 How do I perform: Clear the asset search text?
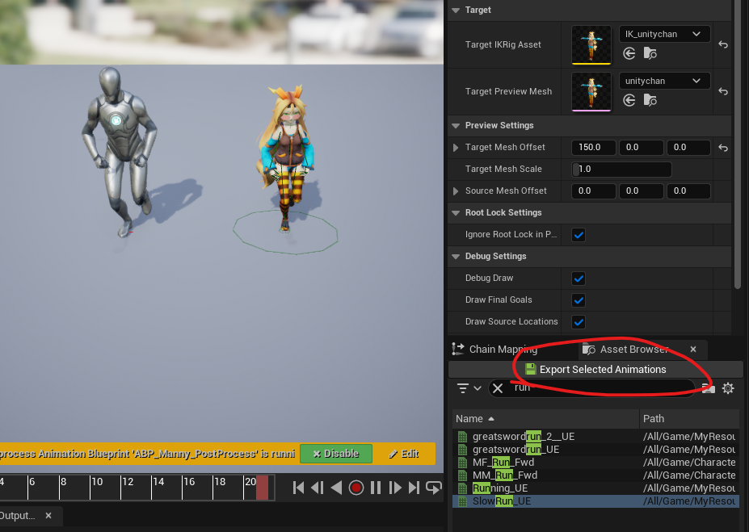point(497,388)
